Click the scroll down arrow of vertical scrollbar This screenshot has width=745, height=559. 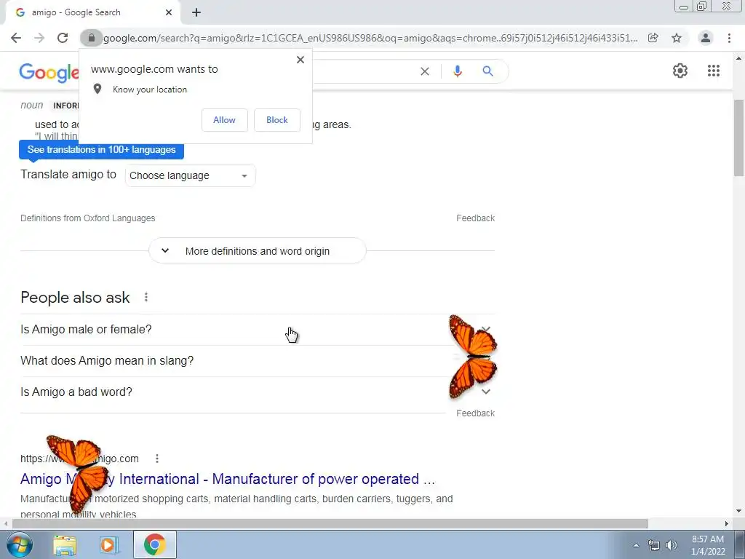(738, 512)
